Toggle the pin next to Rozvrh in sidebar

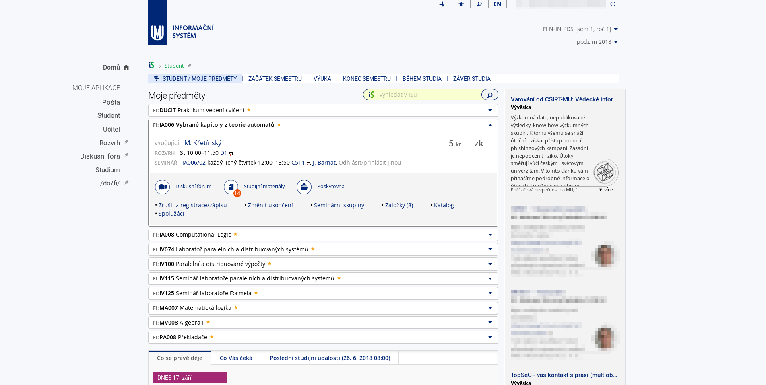click(x=126, y=142)
